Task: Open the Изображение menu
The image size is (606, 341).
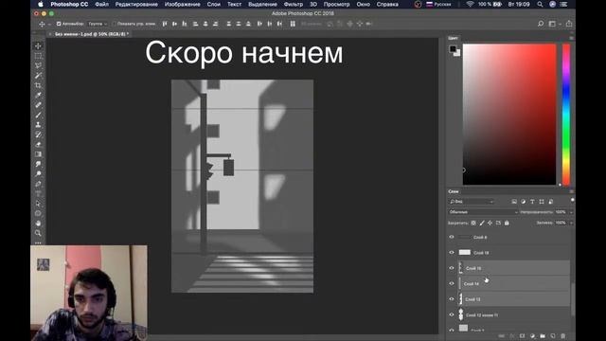Action: point(183,4)
